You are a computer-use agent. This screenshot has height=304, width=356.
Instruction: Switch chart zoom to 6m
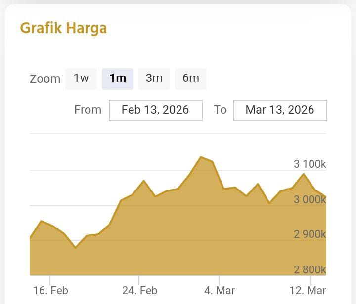191,78
